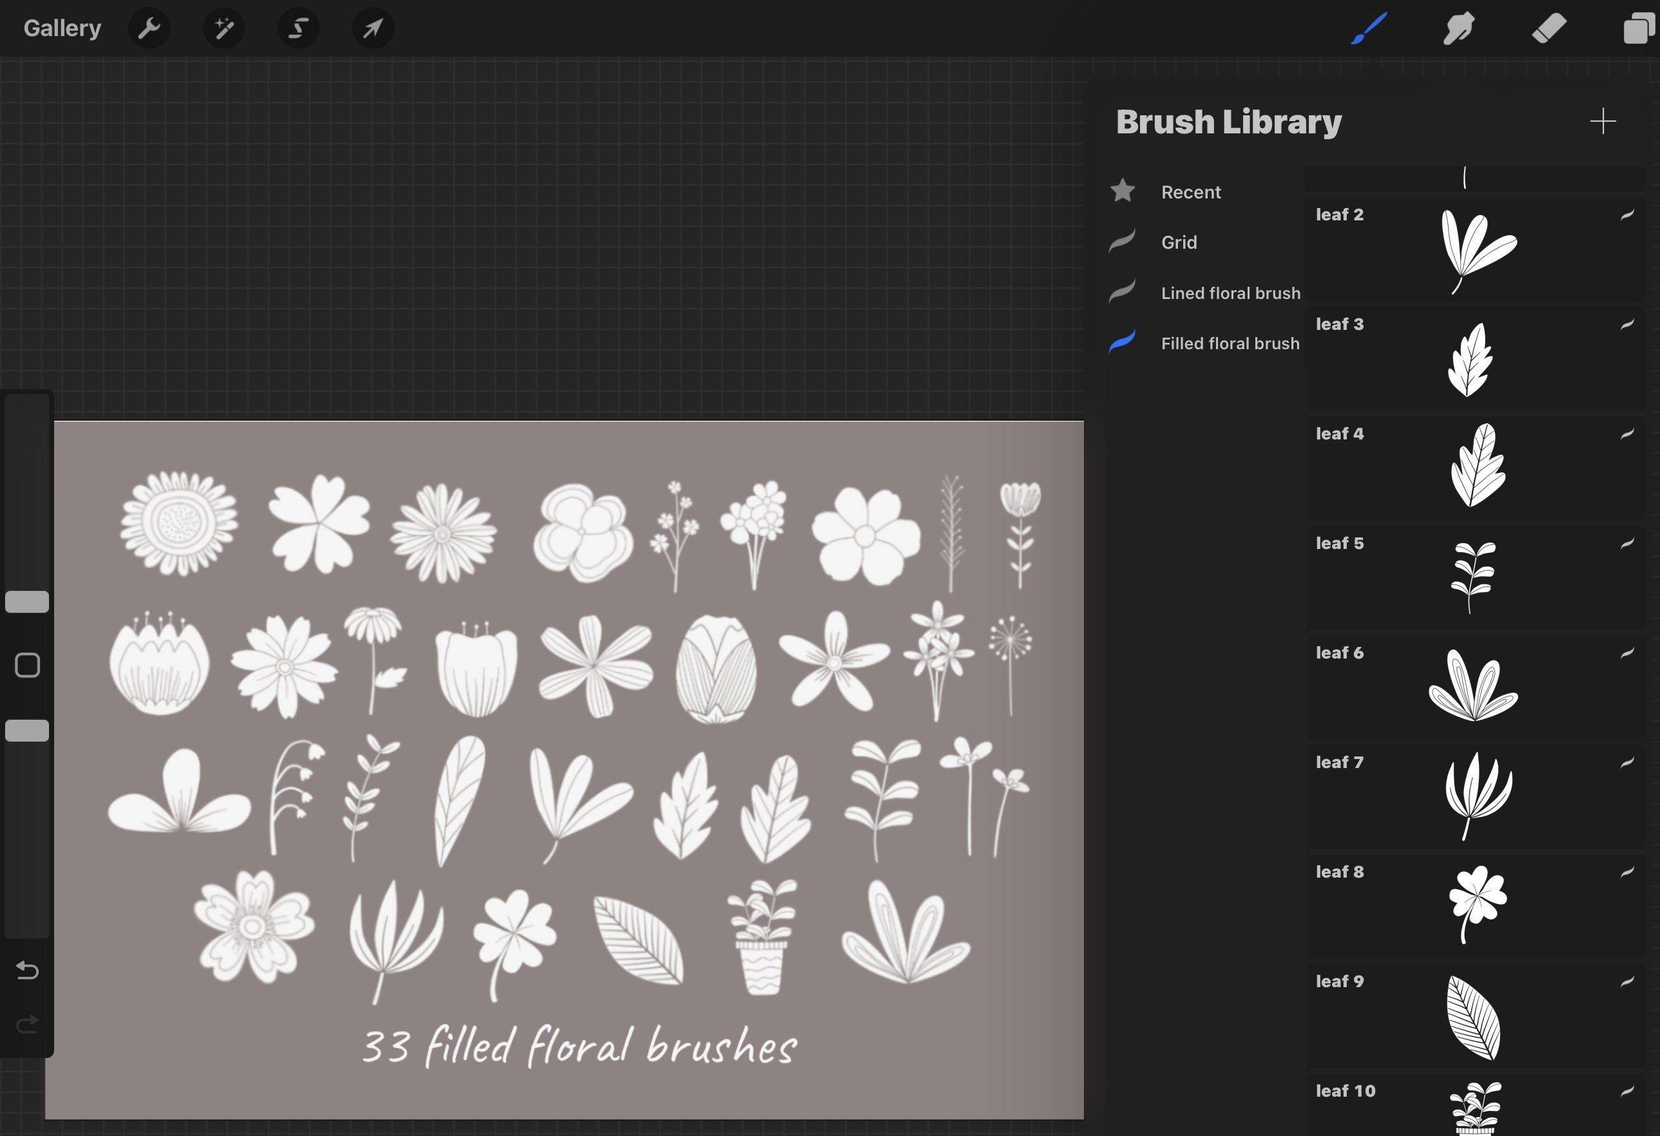Click the stroke icon beside leaf 6
Image resolution: width=1660 pixels, height=1136 pixels.
point(1627,653)
